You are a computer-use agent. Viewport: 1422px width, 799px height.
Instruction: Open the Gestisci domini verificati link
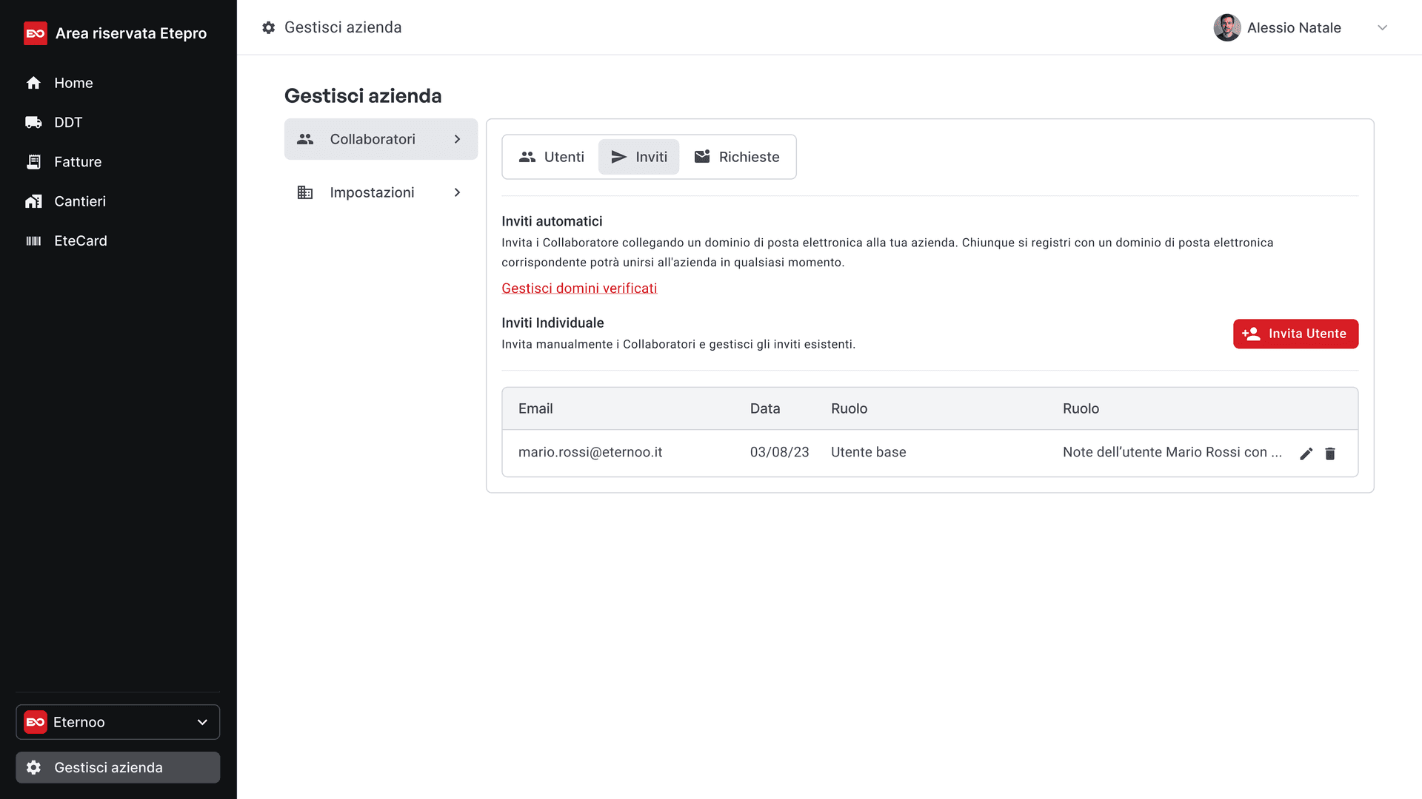pos(578,289)
